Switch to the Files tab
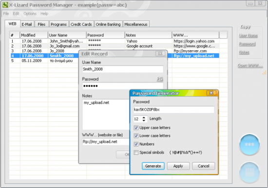 tap(41, 24)
